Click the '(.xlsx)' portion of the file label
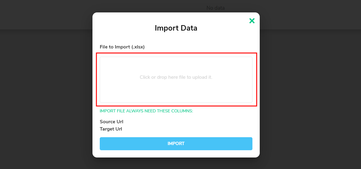The image size is (361, 169). [x=138, y=47]
